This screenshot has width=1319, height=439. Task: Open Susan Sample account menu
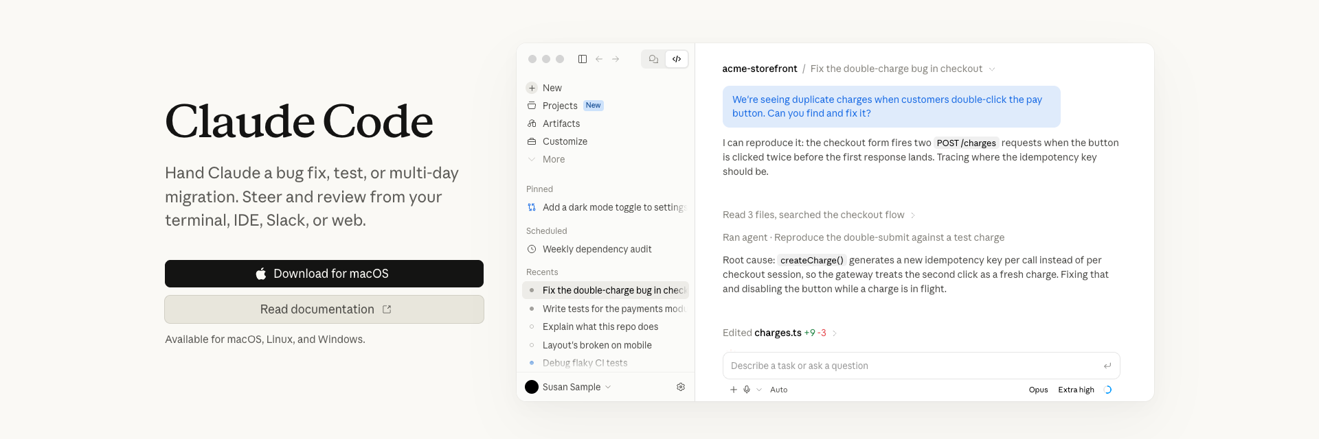(x=568, y=387)
